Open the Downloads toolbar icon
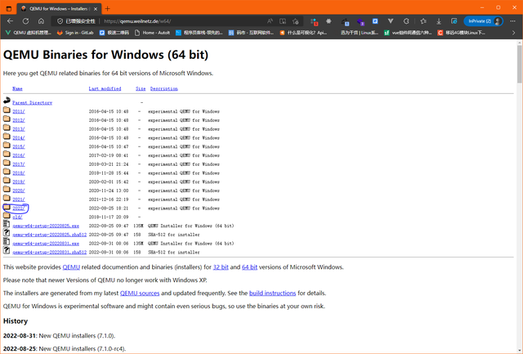Viewport: 523px width, 354px height. (x=439, y=21)
